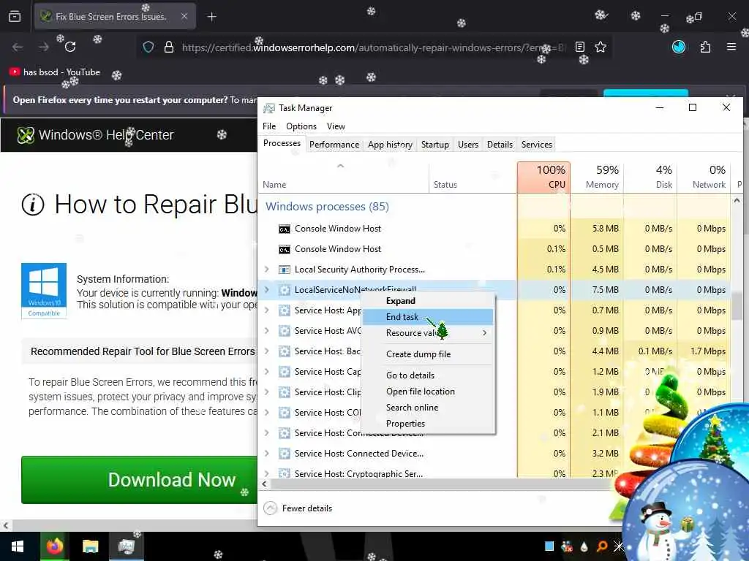Expand the Service Host: AVC row
The image size is (749, 561).
pos(267,331)
